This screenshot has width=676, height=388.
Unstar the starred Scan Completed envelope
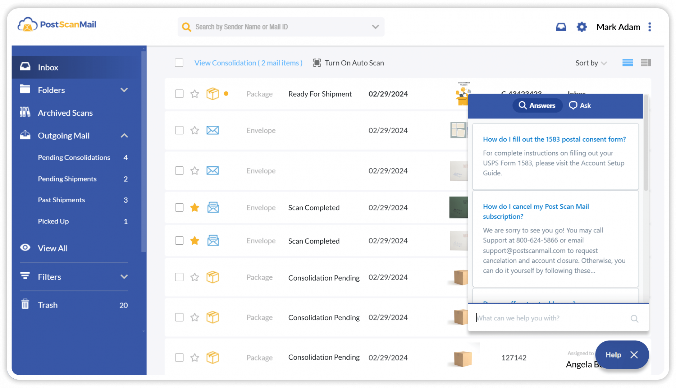coord(195,207)
